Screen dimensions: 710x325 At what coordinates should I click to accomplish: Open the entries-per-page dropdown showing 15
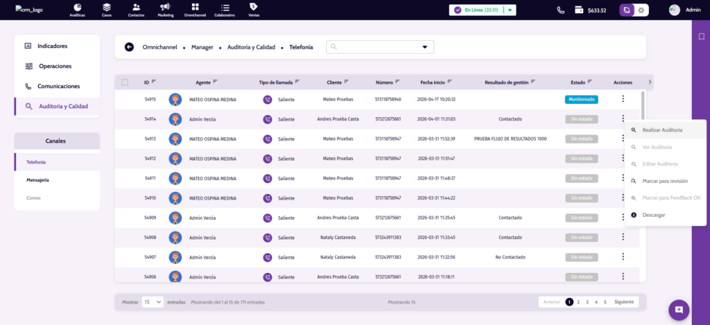pyautogui.click(x=153, y=302)
